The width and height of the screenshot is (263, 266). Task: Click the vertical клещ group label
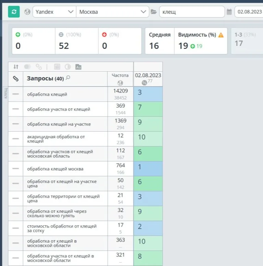click(x=5, y=93)
